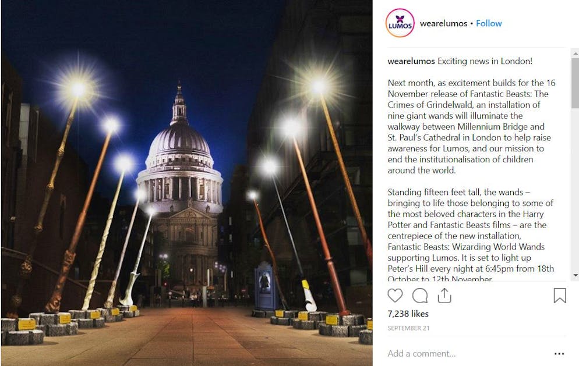The height and width of the screenshot is (366, 579).
Task: Click the blue poster kiosk in the photo
Action: coord(264,285)
